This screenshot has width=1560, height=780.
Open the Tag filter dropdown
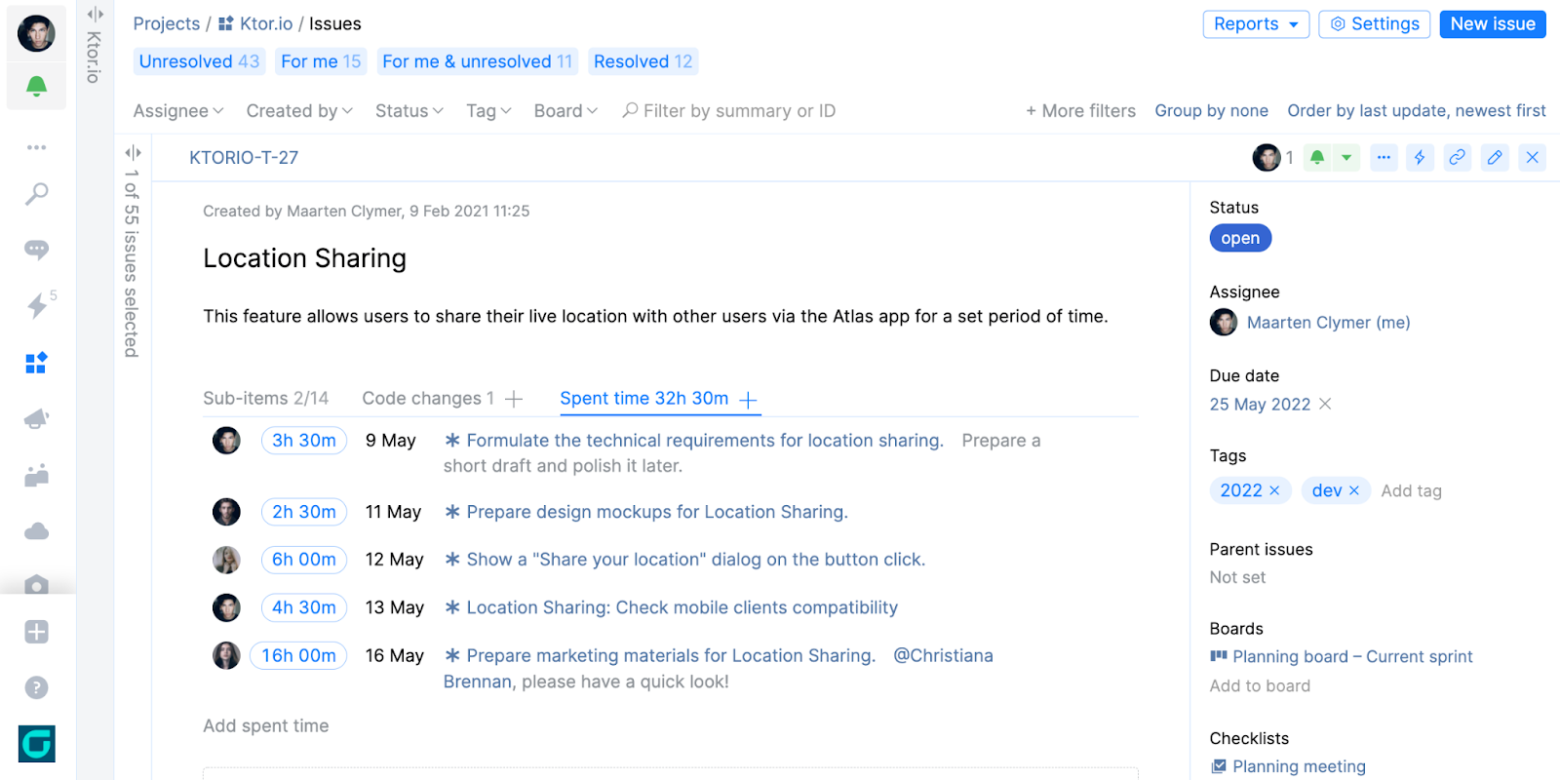488,111
